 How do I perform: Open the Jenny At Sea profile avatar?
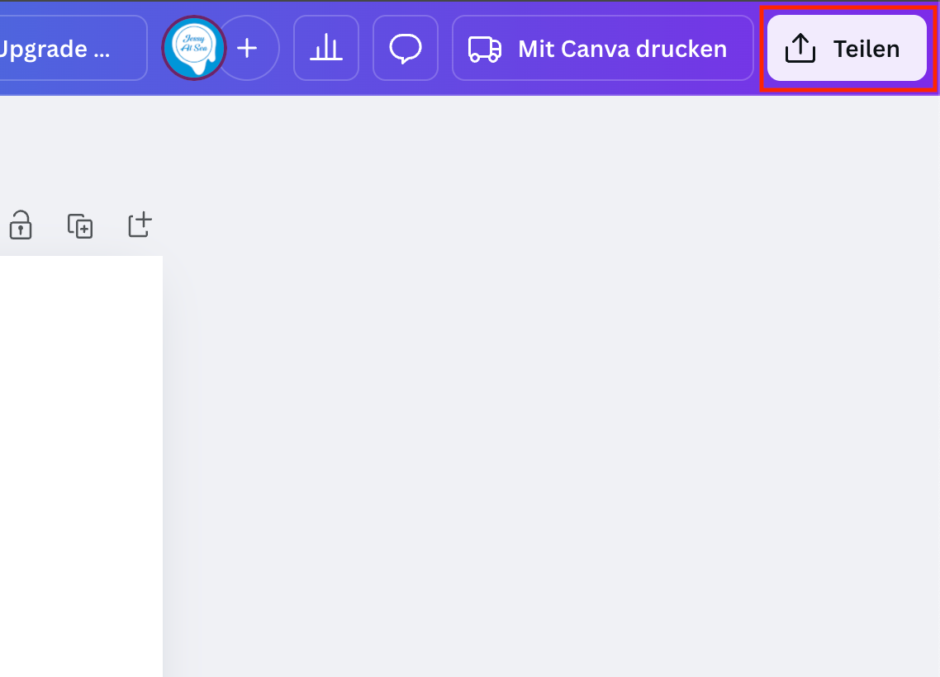coord(193,49)
